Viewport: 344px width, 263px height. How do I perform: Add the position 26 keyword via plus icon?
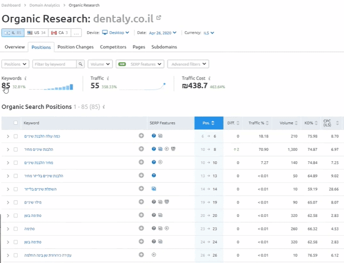(141, 255)
